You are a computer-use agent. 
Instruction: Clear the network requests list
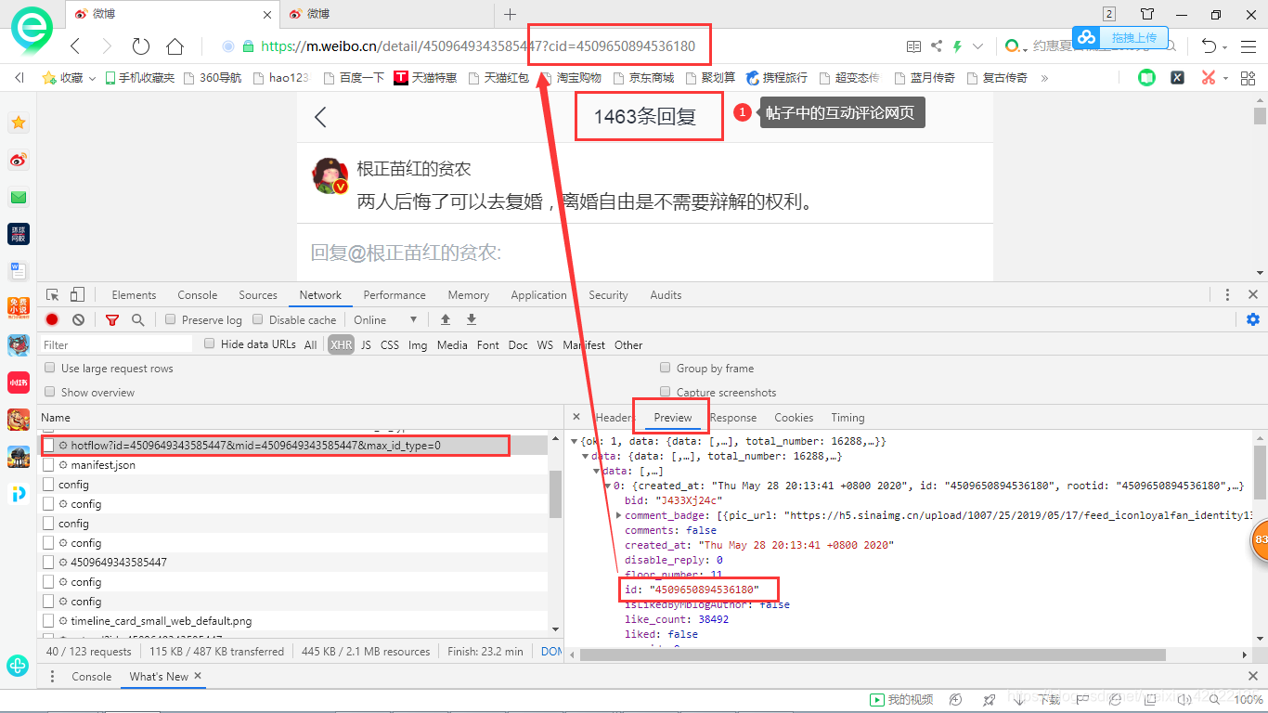click(x=78, y=319)
